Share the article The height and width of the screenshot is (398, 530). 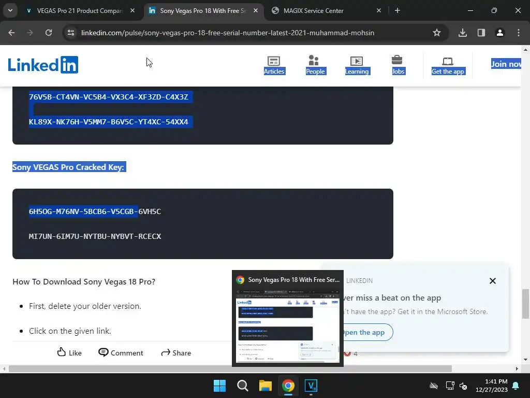[176, 352]
